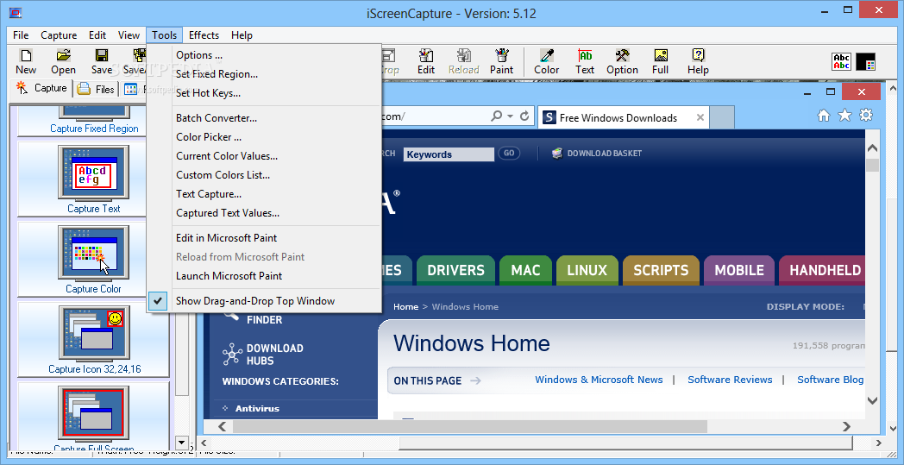Screen dimensions: 904x465
Task: Open Batch Converter... from the Tools menu
Action: click(264, 117)
